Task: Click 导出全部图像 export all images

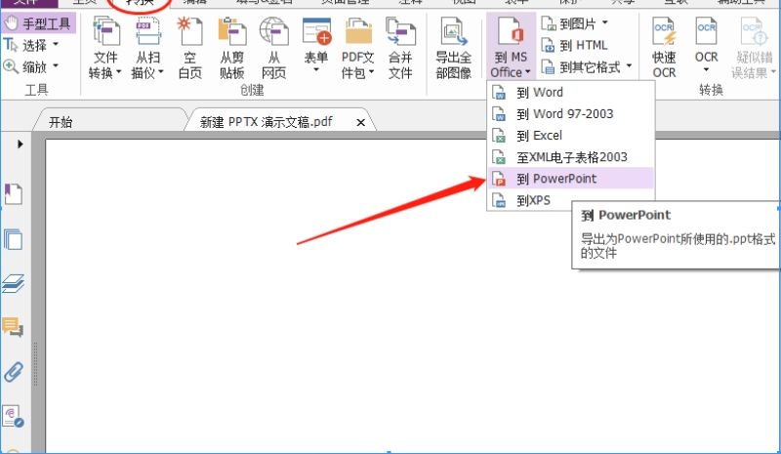Action: tap(453, 47)
